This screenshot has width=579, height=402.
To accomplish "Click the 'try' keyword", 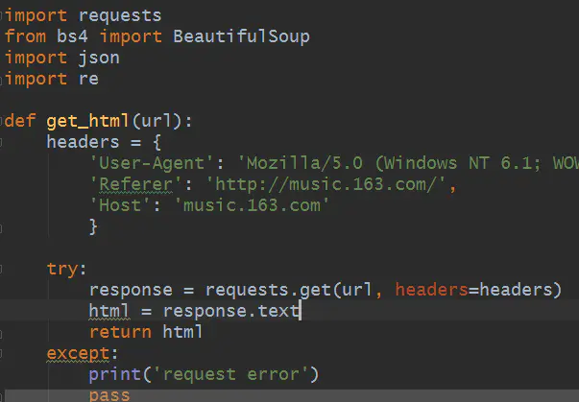I will point(62,269).
